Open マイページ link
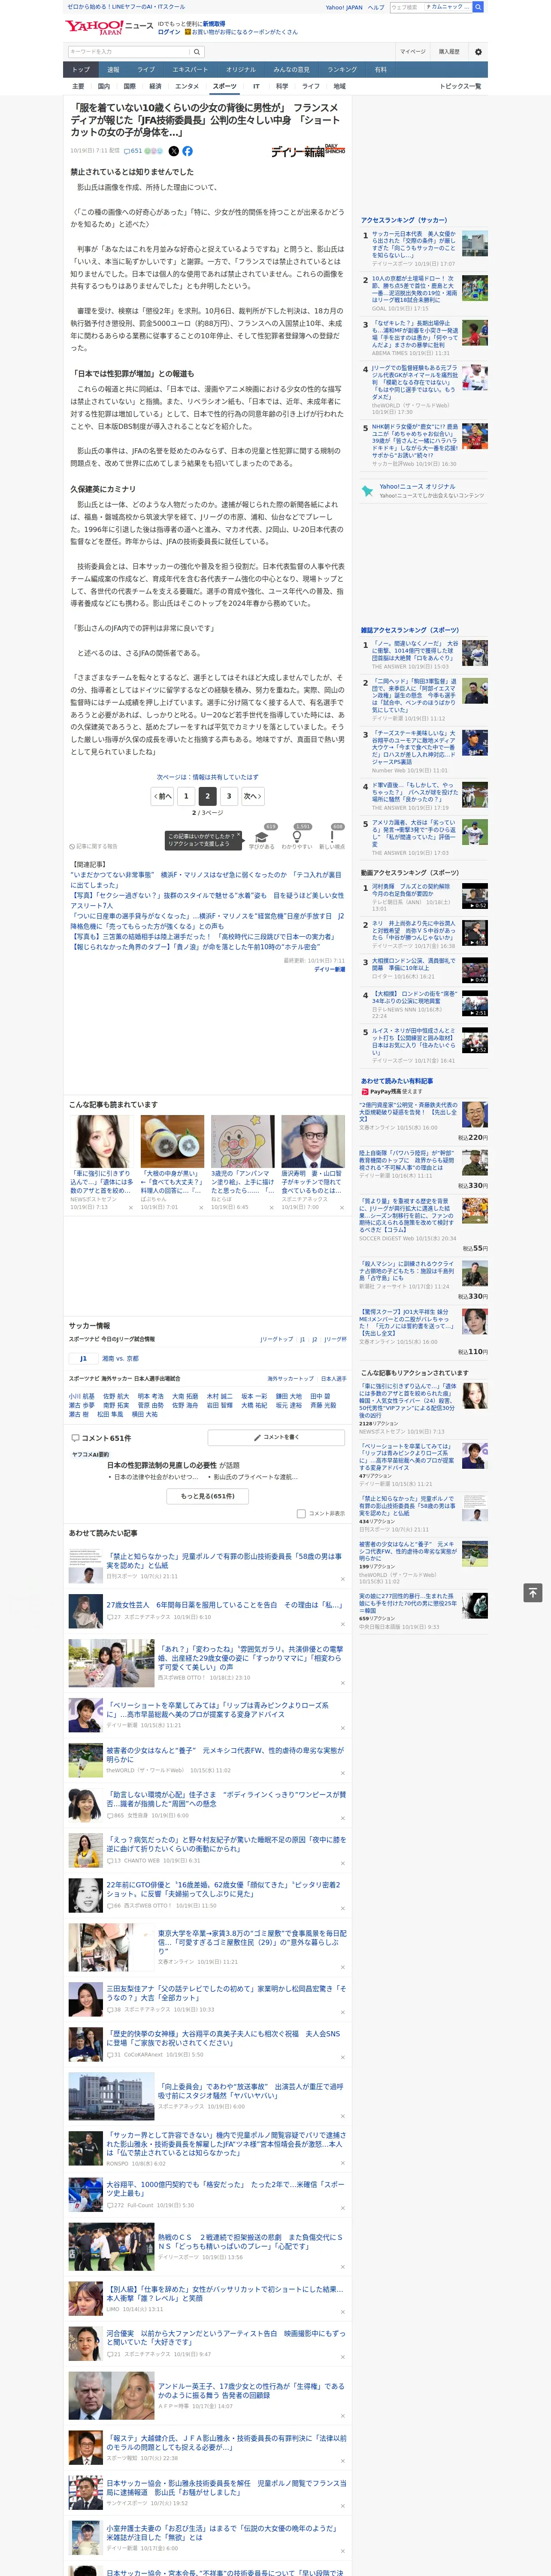Viewport: 551px width, 2576px height. 412,51
